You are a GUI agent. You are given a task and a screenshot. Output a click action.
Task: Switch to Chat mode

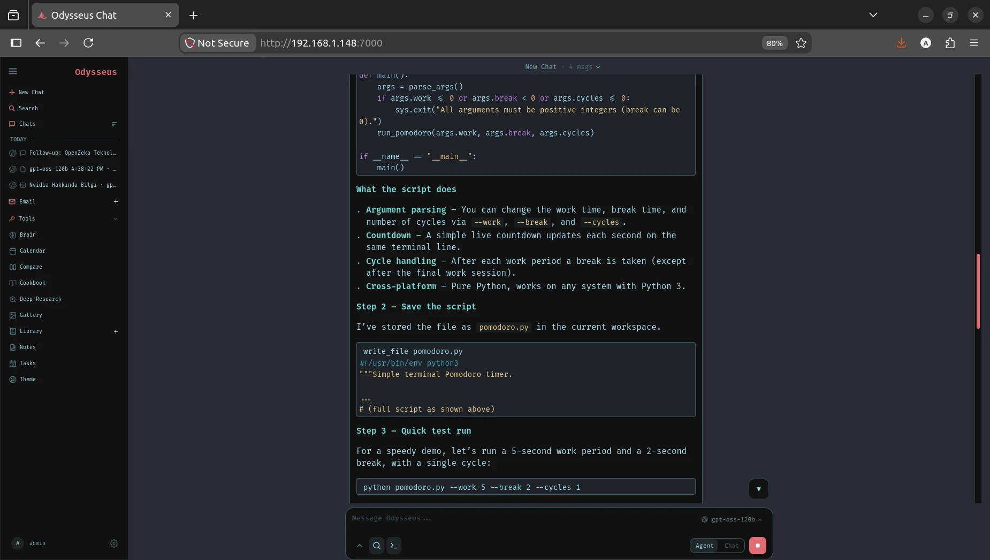pyautogui.click(x=732, y=546)
